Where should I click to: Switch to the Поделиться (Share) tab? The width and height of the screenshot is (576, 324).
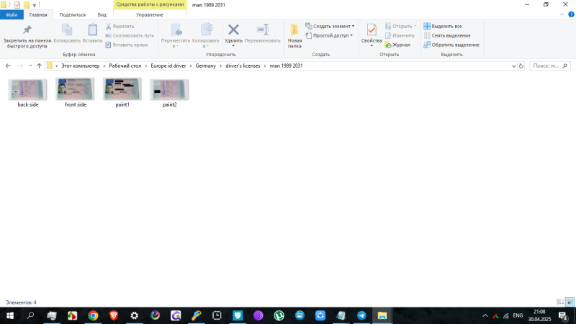tap(72, 14)
